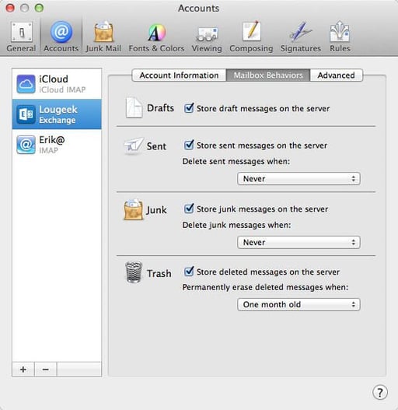Select the iCloud IMAP account
398x410 pixels.
(x=57, y=84)
